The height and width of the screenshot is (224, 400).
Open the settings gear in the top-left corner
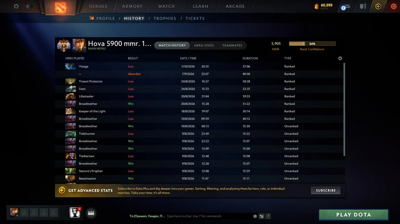16,6
